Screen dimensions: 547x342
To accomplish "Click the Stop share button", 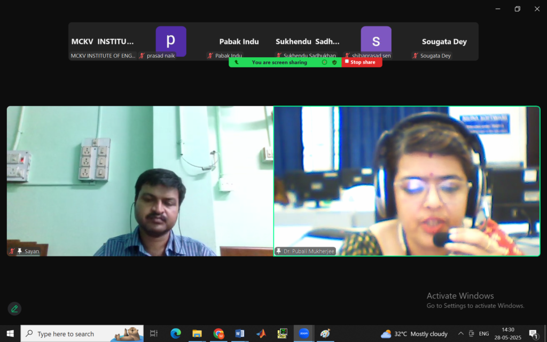I will click(x=362, y=62).
